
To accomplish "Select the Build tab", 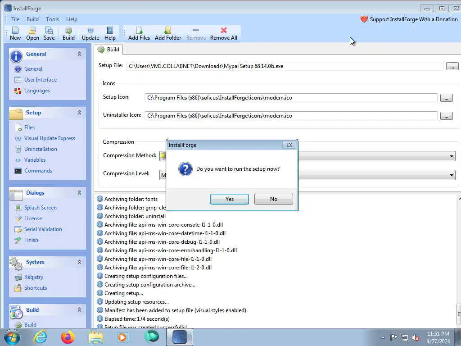I will point(108,50).
